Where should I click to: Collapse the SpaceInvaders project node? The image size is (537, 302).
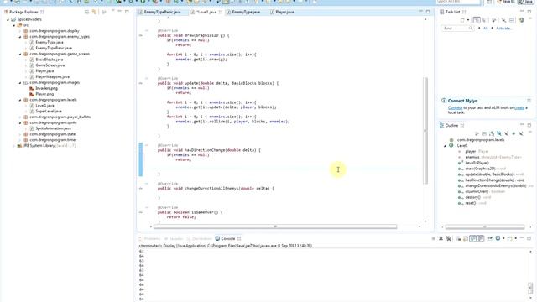point(8,19)
